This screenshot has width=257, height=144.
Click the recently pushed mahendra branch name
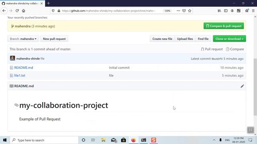click(22, 26)
